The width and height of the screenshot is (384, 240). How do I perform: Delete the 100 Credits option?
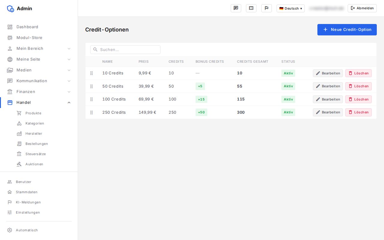358,99
